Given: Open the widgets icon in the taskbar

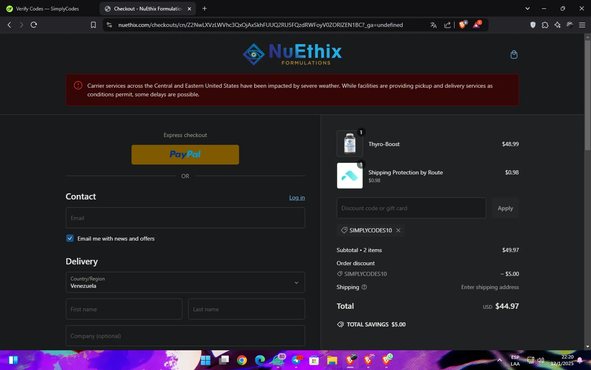Looking at the screenshot, I should pyautogui.click(x=13, y=360).
